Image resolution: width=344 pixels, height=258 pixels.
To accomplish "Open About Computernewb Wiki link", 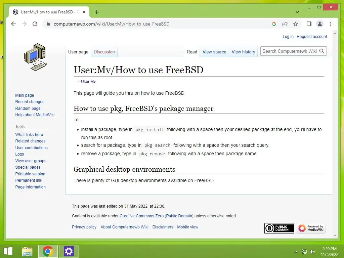I will (x=124, y=227).
